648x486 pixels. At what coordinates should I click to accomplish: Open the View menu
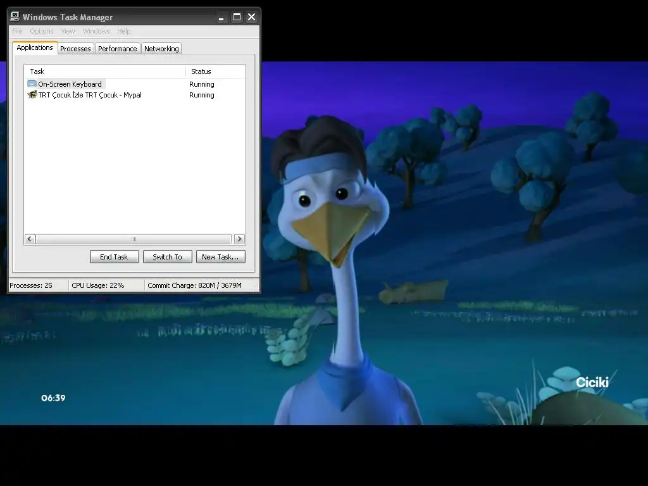pyautogui.click(x=68, y=31)
